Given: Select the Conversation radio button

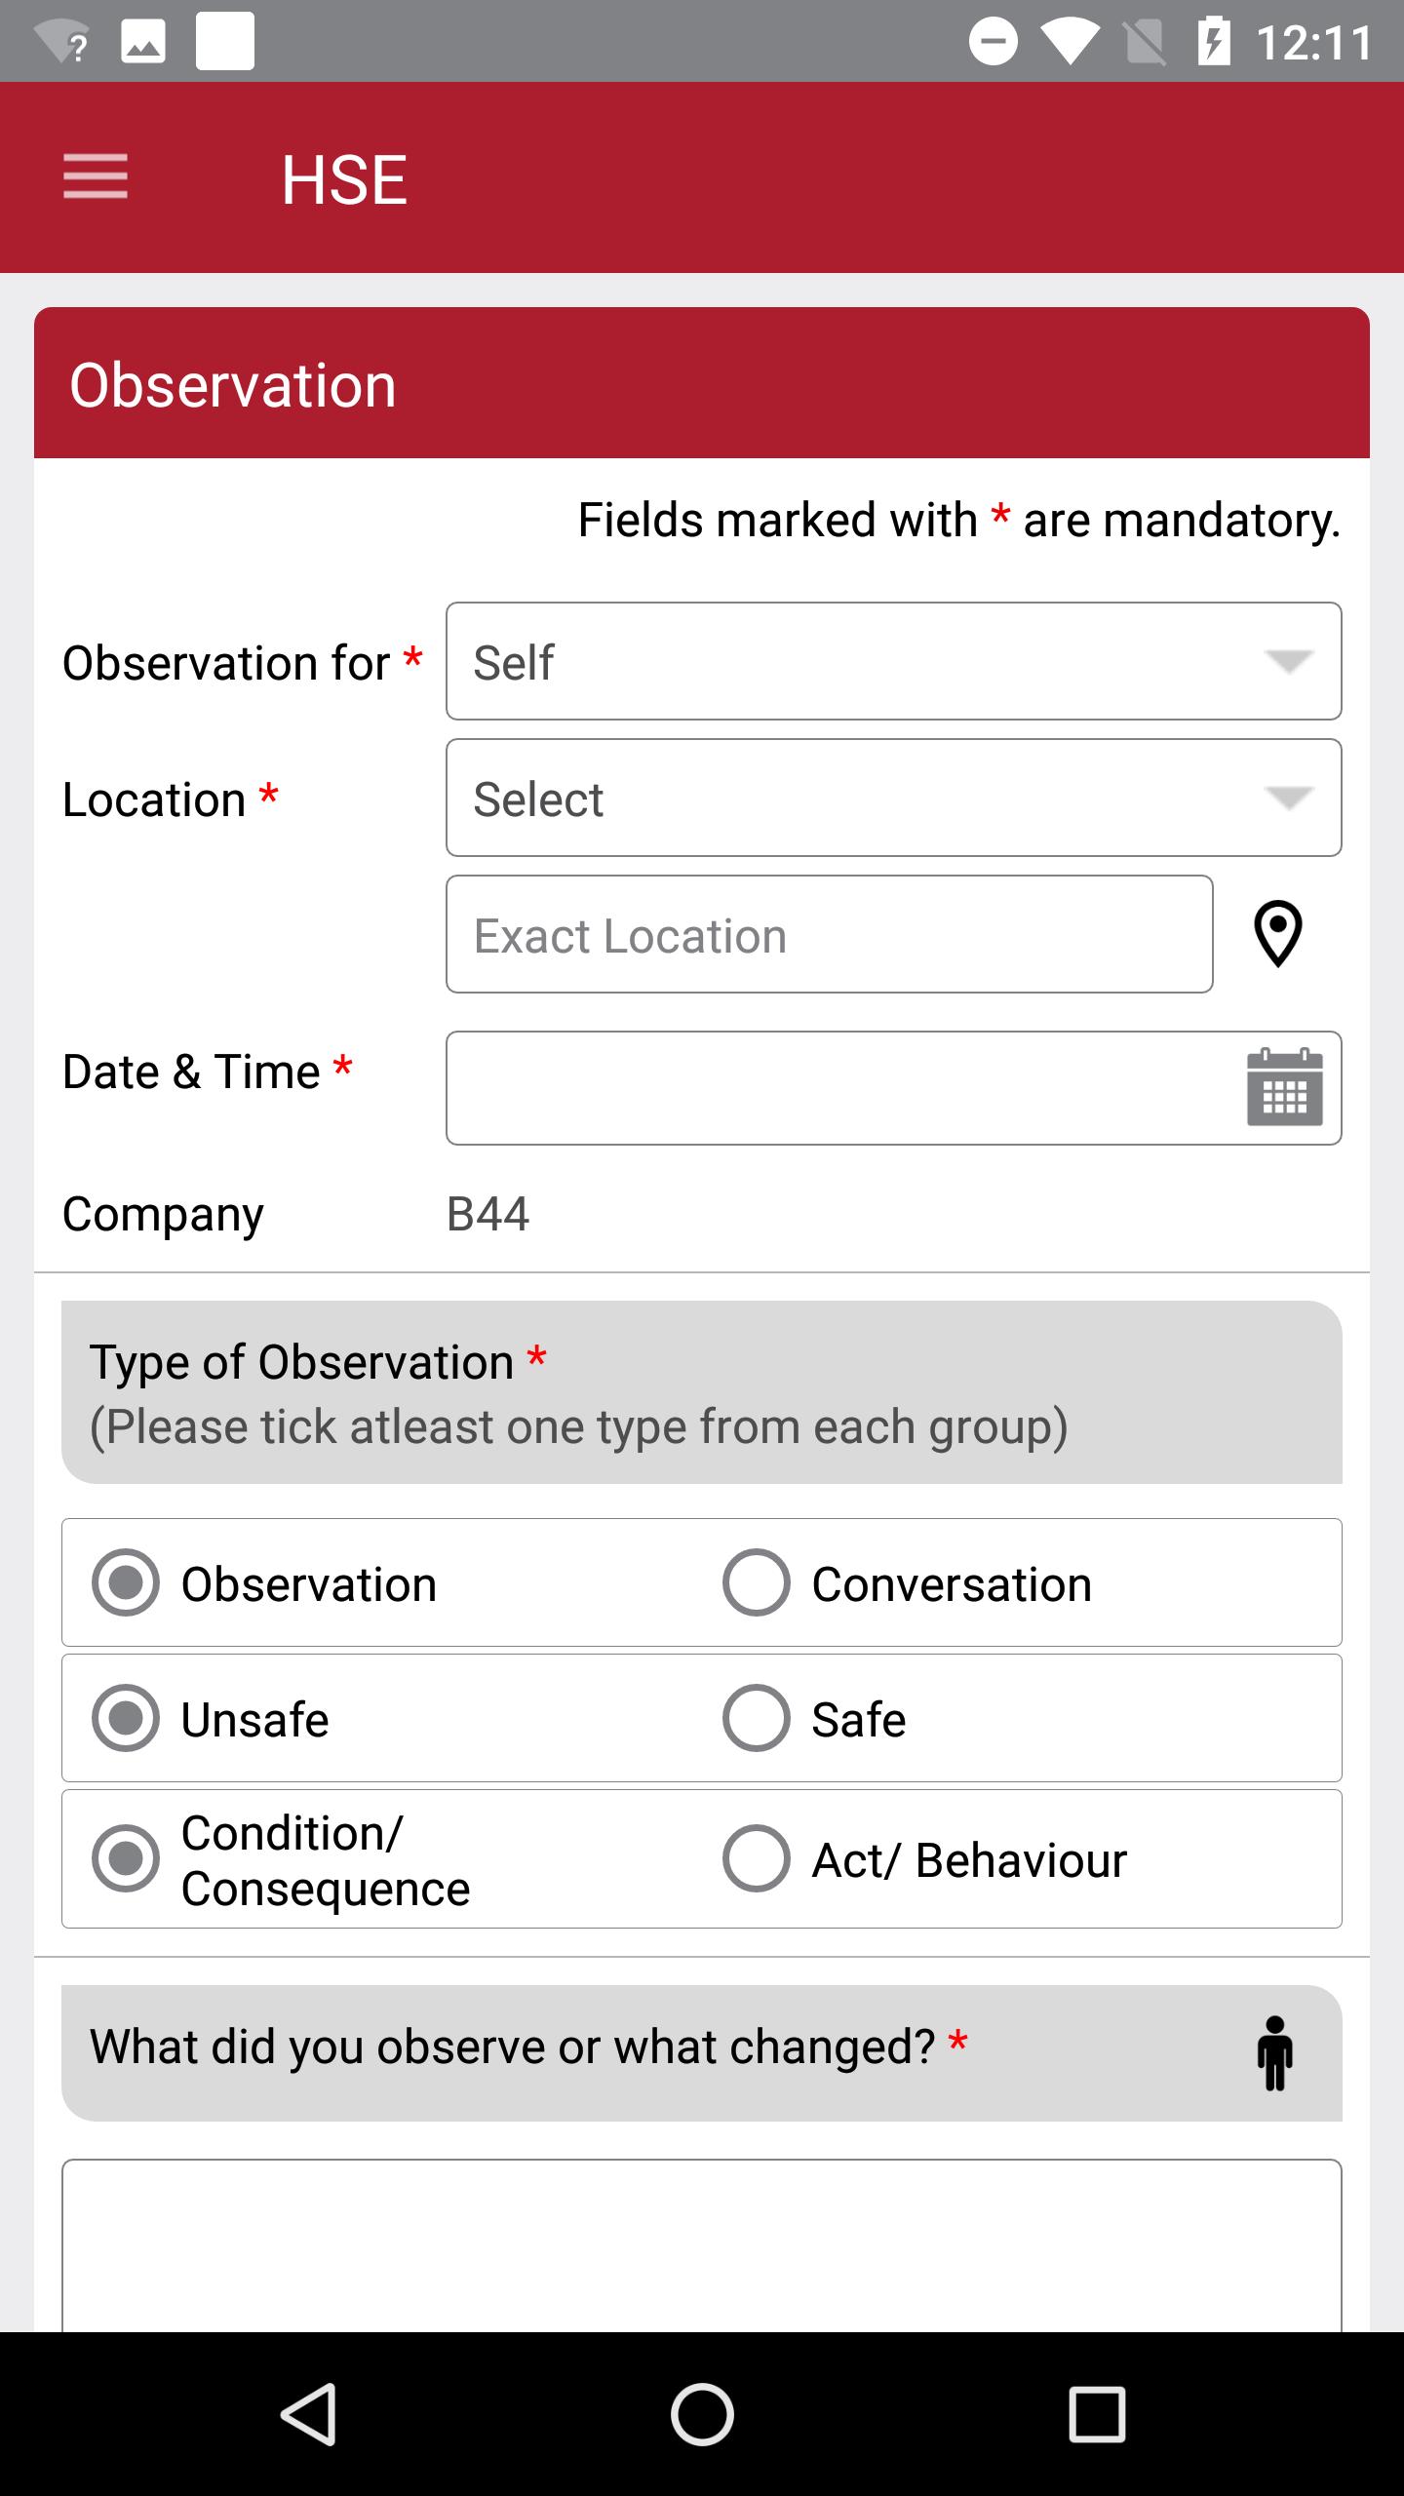Looking at the screenshot, I should [756, 1582].
